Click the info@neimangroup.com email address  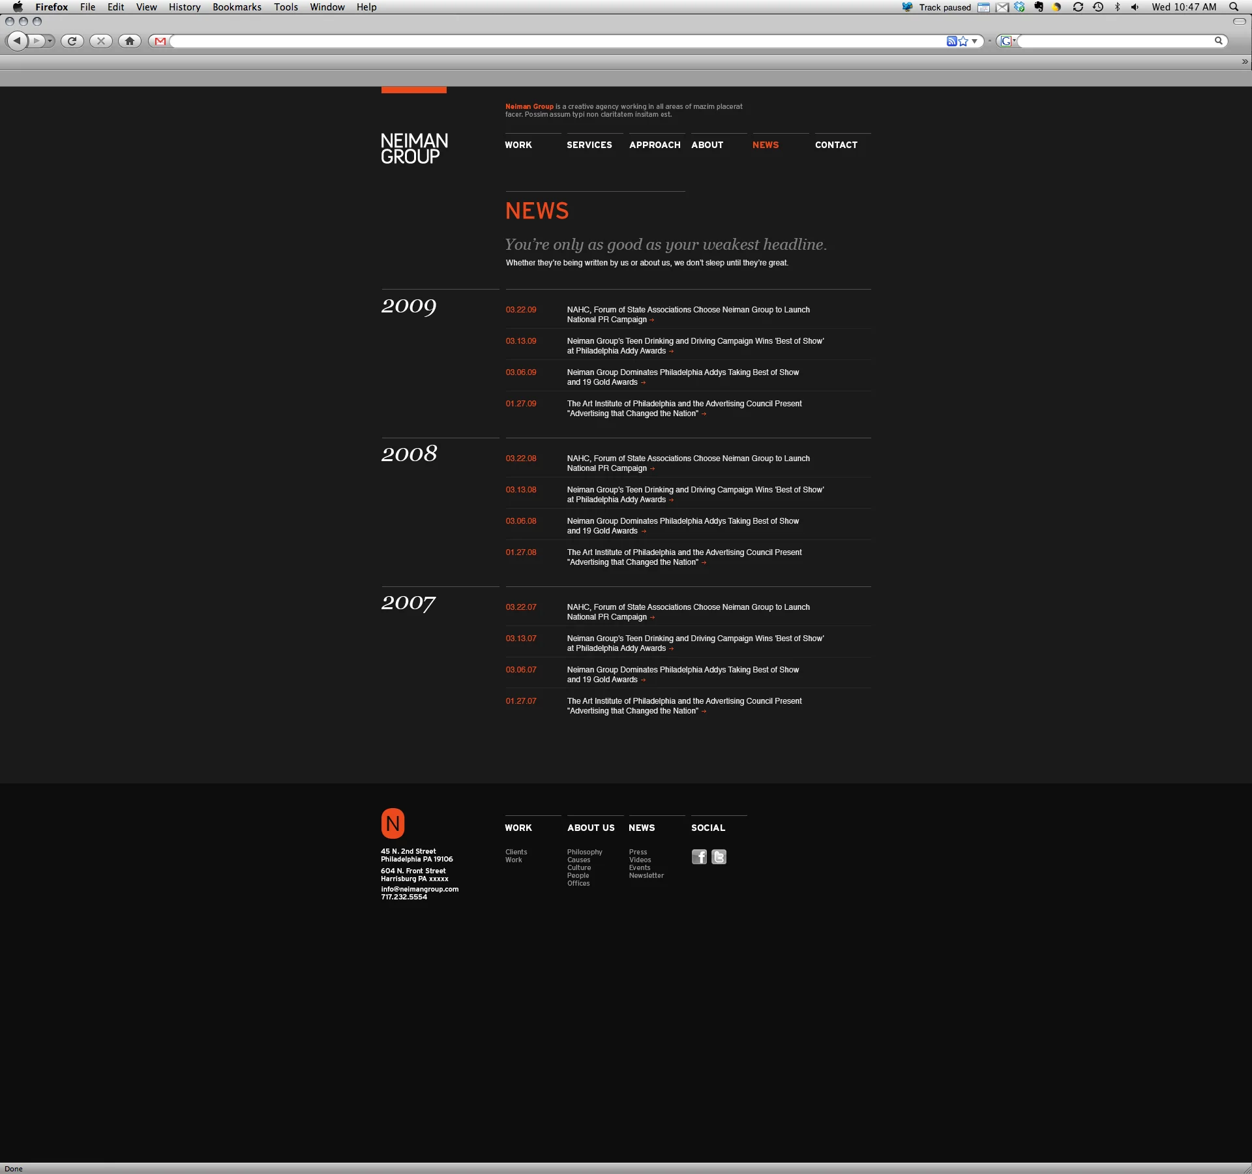420,889
